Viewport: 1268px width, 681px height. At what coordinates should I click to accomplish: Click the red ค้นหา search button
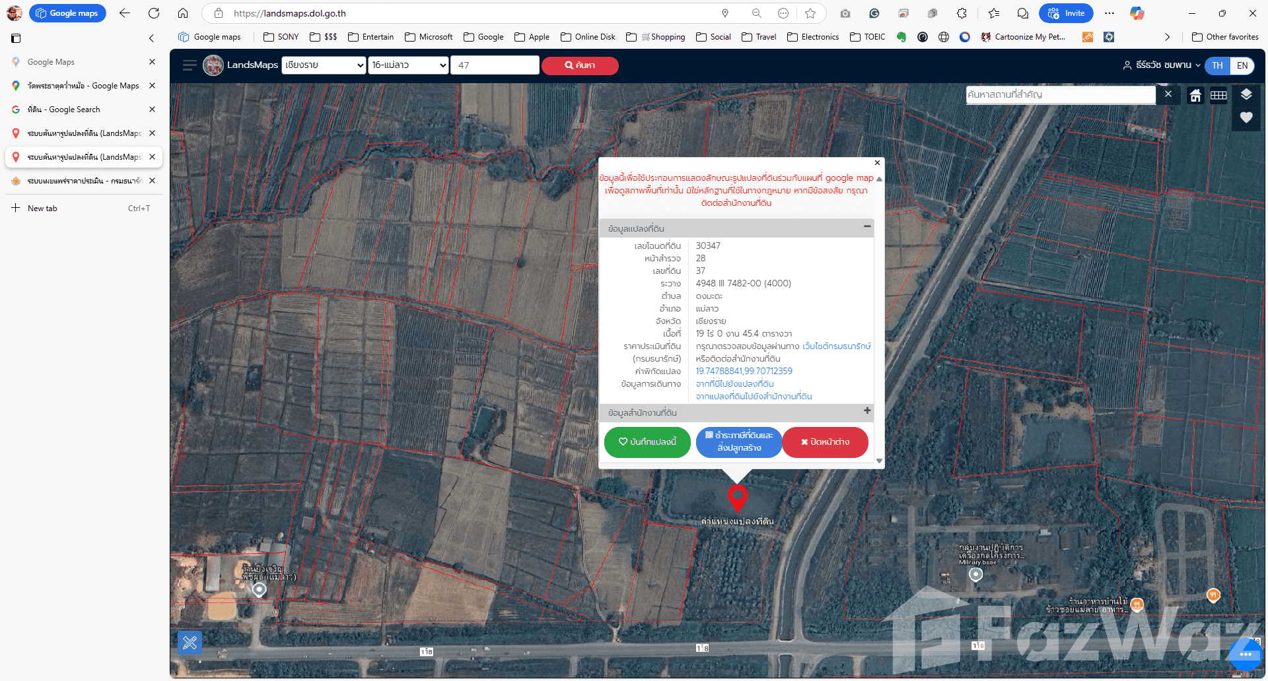pyautogui.click(x=580, y=65)
